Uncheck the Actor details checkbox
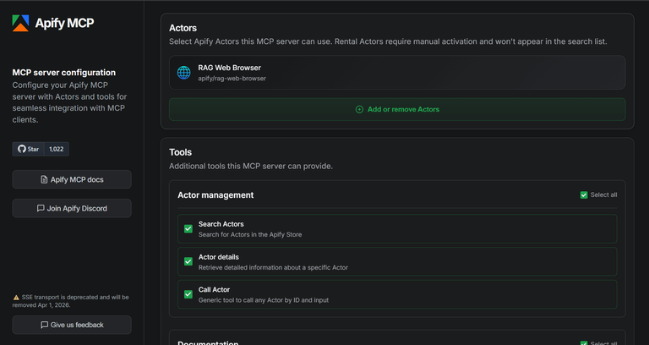Screen dimensions: 649x345 tap(188, 261)
